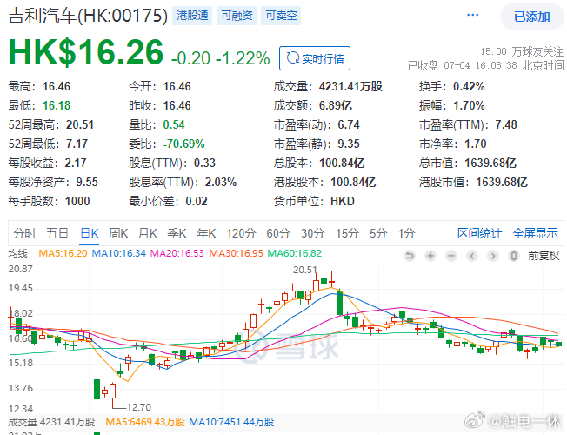
Task: Click the 成交额: 6.89亿 entry
Action: tap(313, 105)
